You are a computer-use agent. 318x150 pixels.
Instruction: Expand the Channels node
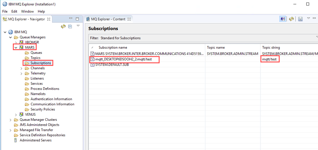(x=21, y=68)
